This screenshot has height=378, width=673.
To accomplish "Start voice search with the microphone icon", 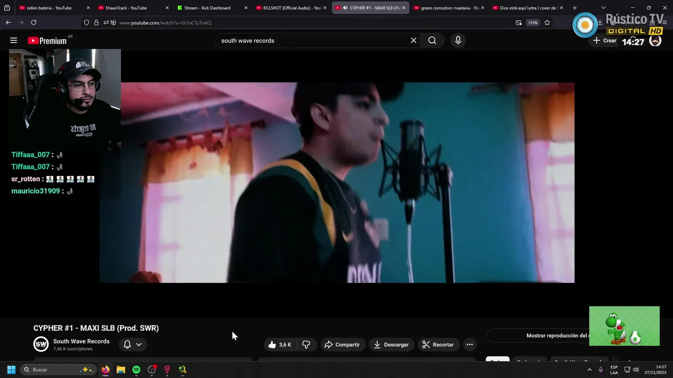I will (458, 40).
